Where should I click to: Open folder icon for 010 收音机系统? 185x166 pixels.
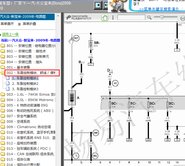(3, 132)
